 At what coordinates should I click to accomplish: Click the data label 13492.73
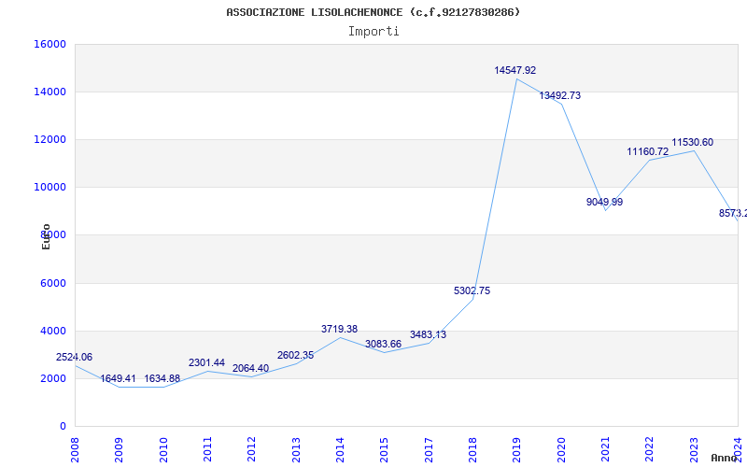559,96
